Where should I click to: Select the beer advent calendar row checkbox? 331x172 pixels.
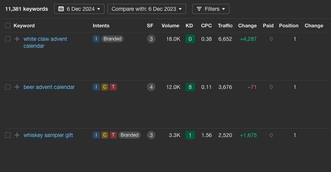coord(8,87)
